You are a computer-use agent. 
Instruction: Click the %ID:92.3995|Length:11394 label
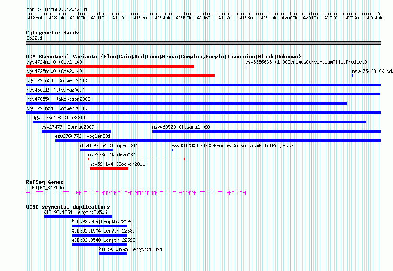[131, 249]
